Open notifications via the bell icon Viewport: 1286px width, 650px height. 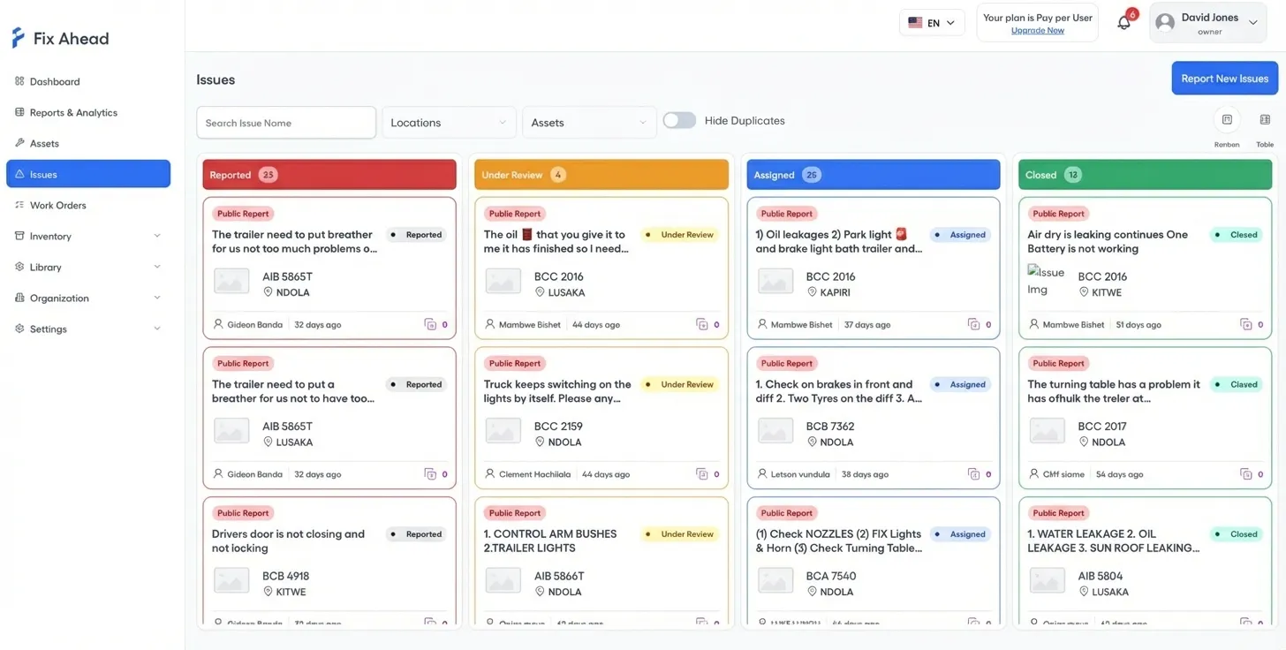[x=1123, y=22]
